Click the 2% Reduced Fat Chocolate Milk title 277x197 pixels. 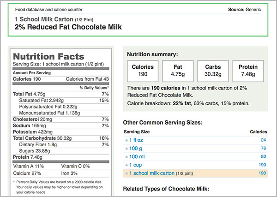pos(68,27)
